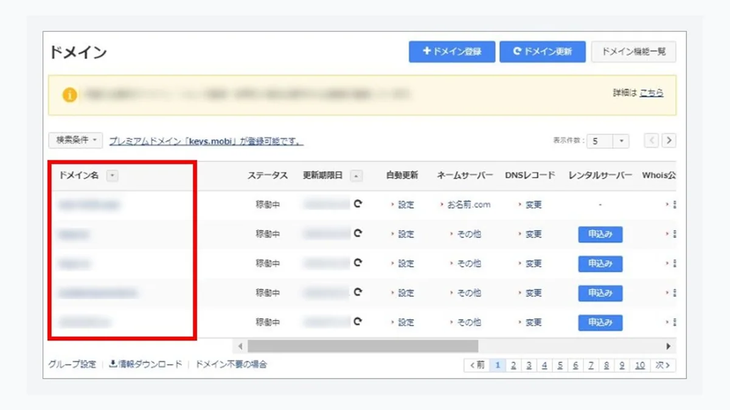
Task: Open その他 nameserver link in fifth row
Action: click(469, 323)
